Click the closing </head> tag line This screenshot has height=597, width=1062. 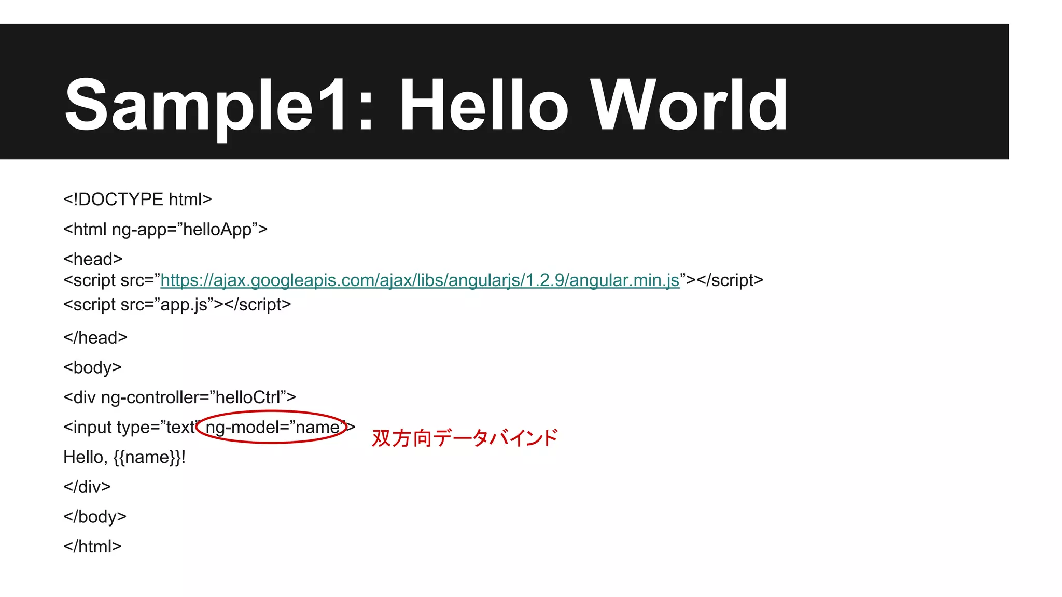pyautogui.click(x=95, y=338)
